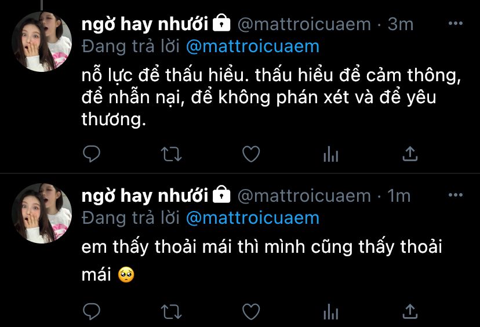Share the second tweet via upload icon
The width and height of the screenshot is (480, 327).
click(410, 311)
